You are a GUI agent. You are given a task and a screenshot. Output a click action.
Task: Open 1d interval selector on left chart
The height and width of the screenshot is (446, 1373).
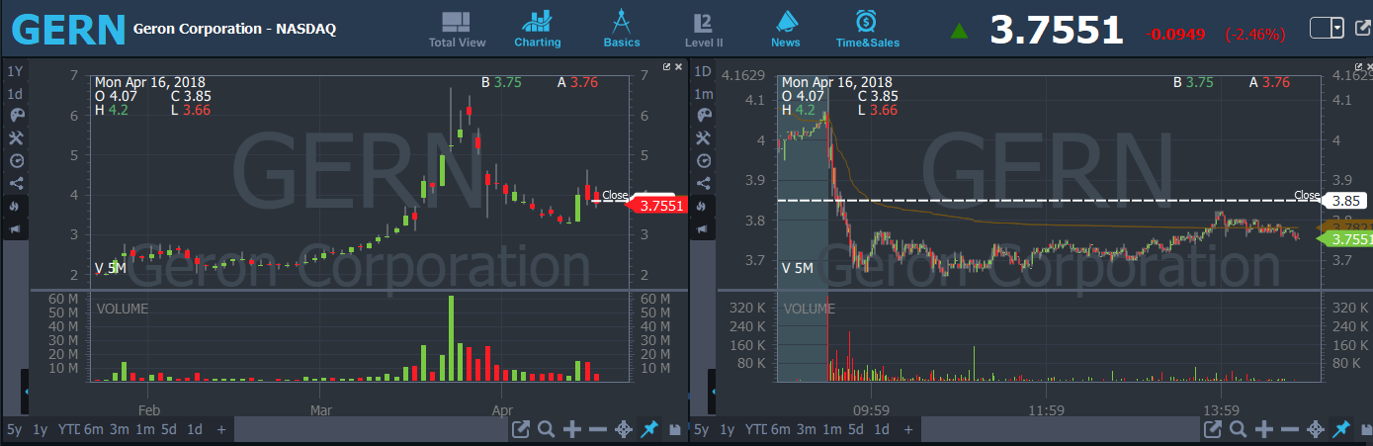[x=15, y=94]
